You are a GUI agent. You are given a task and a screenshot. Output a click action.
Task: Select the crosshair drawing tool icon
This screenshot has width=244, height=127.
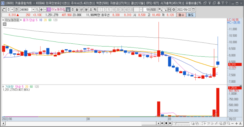point(205,124)
